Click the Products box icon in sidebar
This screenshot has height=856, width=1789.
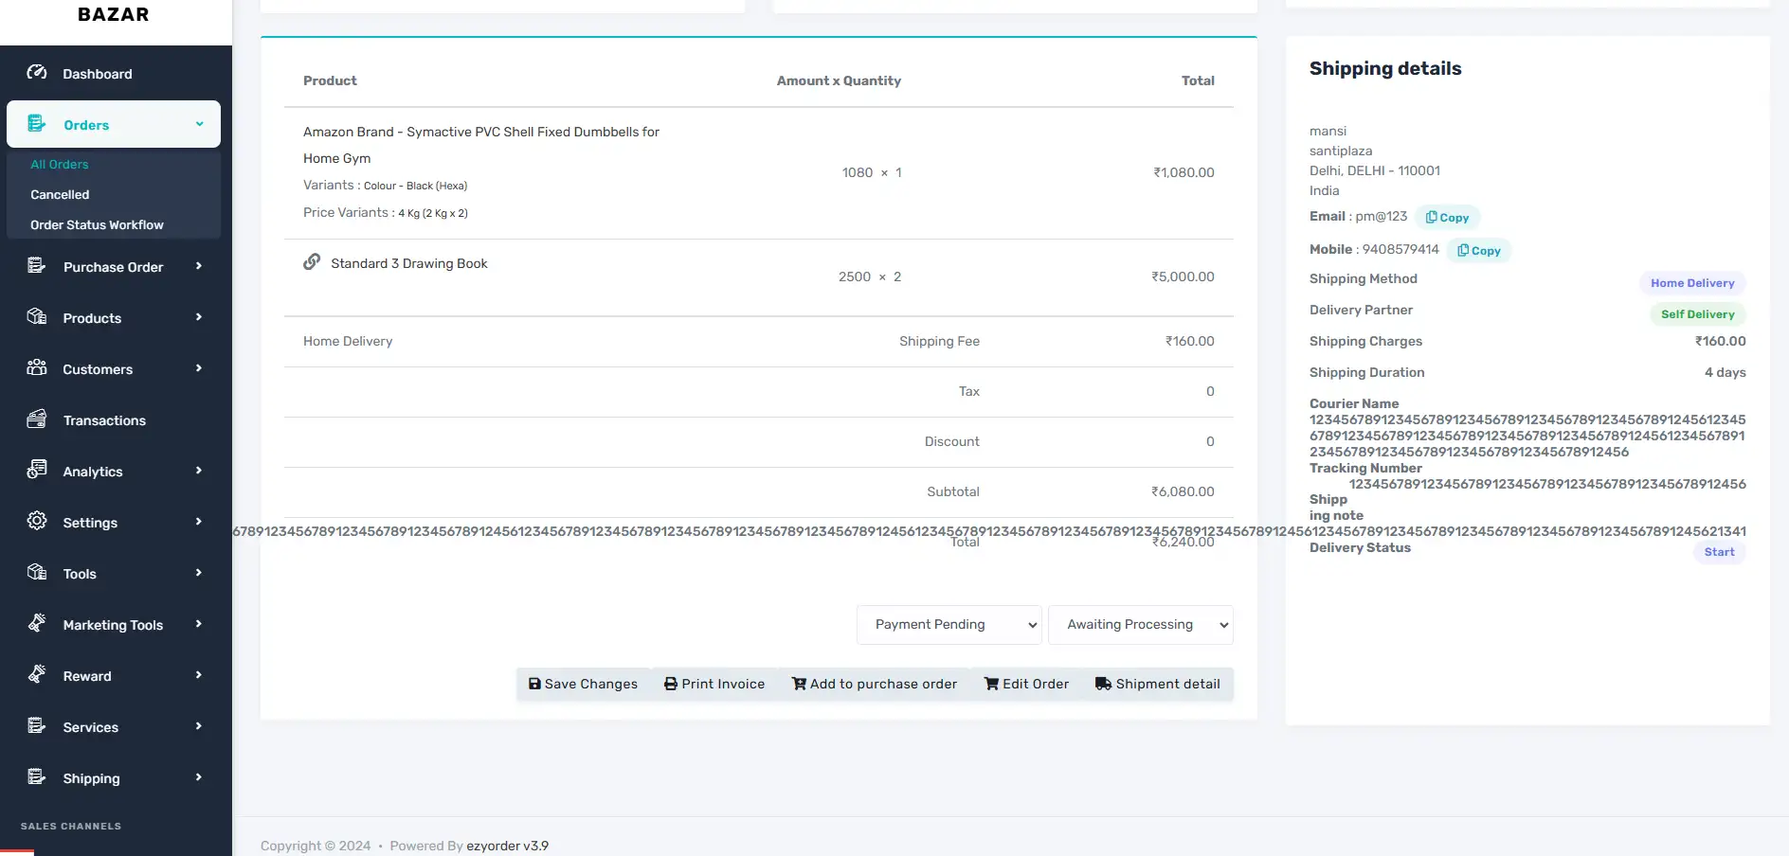click(x=37, y=316)
